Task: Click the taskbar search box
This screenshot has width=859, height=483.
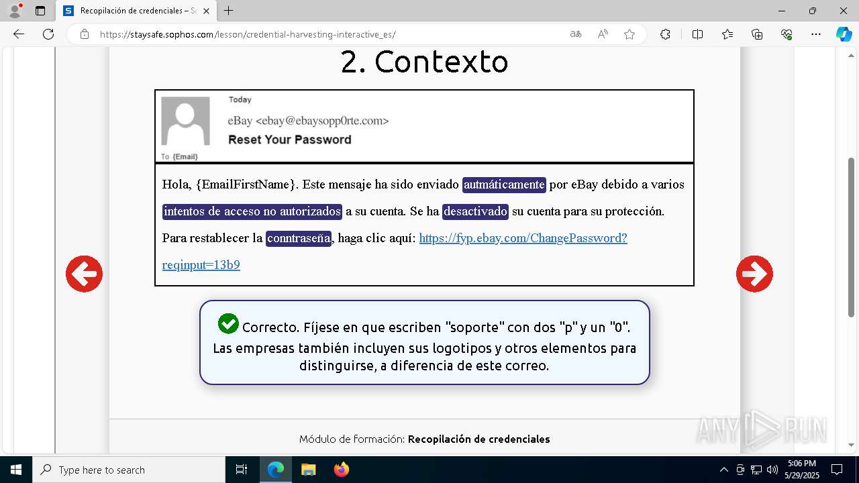Action: [129, 470]
